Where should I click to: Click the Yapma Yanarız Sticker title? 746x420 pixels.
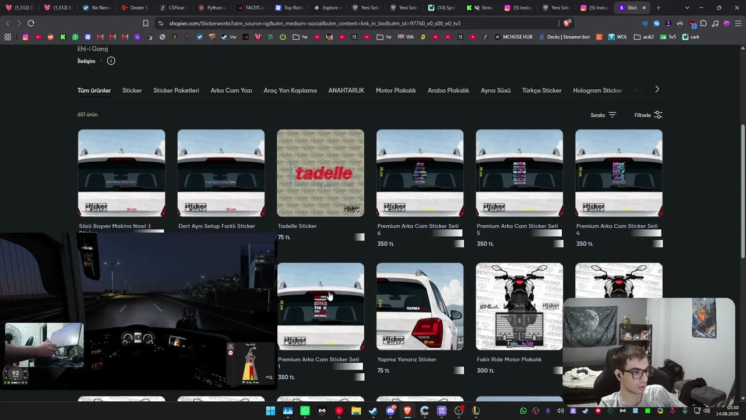tap(407, 359)
